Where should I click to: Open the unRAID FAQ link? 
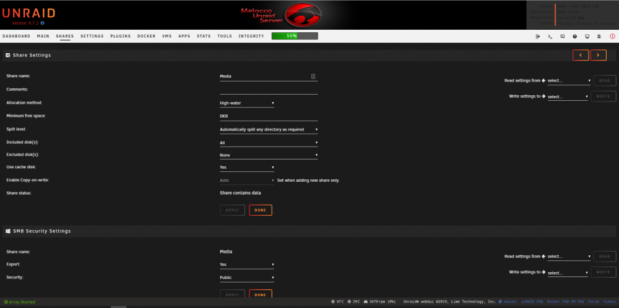532,302
